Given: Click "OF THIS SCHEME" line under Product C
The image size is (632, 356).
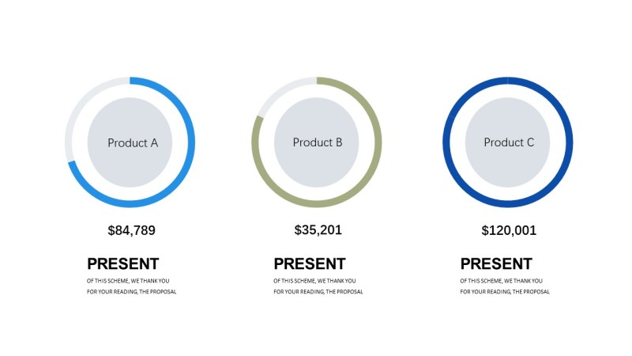Looking at the screenshot, I should 501,281.
